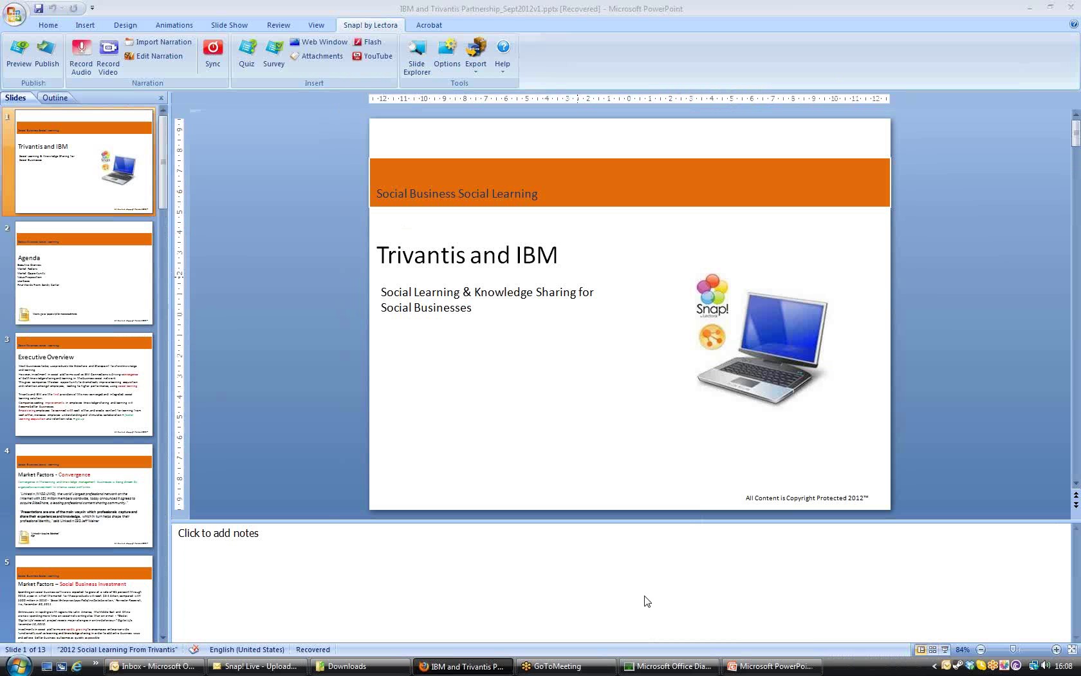Insert a Web Window
The width and height of the screenshot is (1081, 676).
[x=319, y=42]
